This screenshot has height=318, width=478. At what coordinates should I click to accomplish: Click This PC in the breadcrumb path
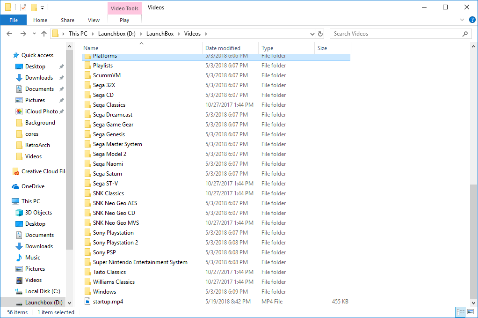[78, 34]
